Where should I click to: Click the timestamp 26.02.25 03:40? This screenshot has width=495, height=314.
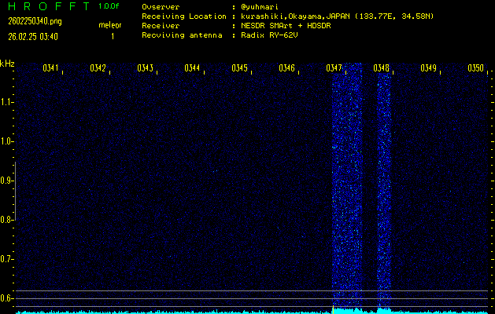[33, 37]
